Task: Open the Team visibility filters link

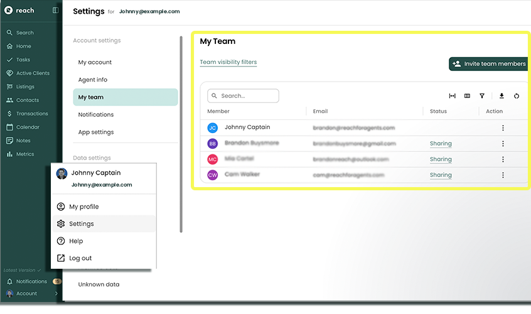Action: click(x=228, y=62)
